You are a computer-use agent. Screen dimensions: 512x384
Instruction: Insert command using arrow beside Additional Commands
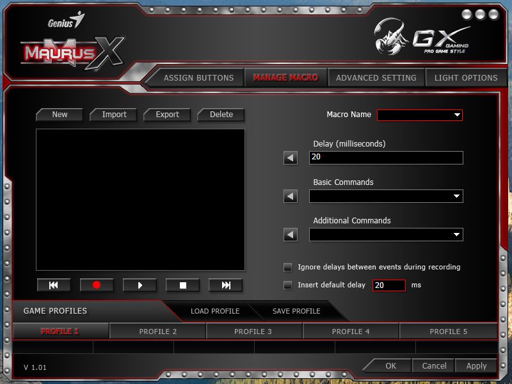coord(291,234)
